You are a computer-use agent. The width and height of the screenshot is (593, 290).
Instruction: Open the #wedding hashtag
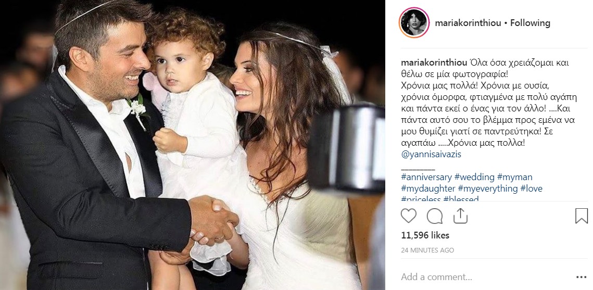(475, 177)
